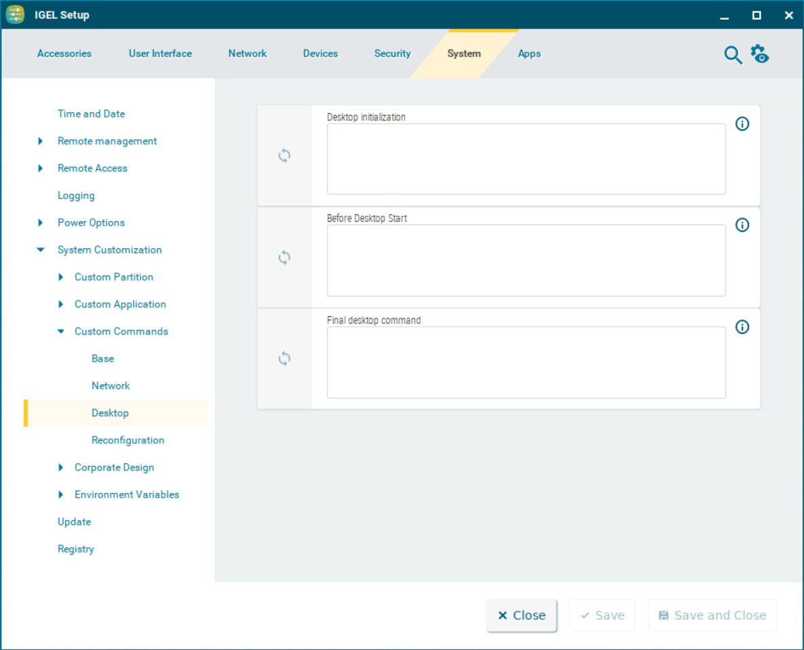
Task: Click the Before Desktop Start reset icon
Action: 284,258
